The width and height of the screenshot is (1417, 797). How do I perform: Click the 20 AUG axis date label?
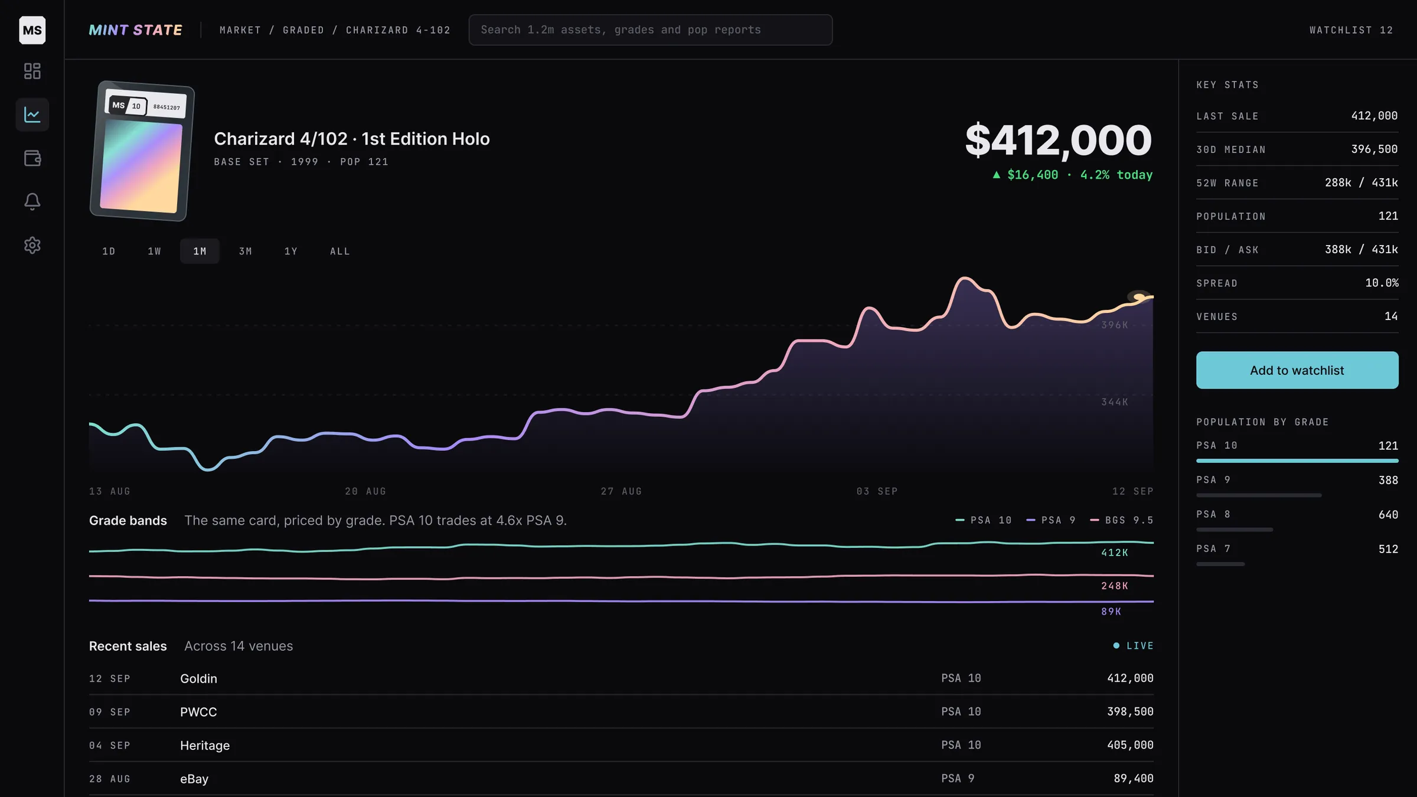click(365, 491)
